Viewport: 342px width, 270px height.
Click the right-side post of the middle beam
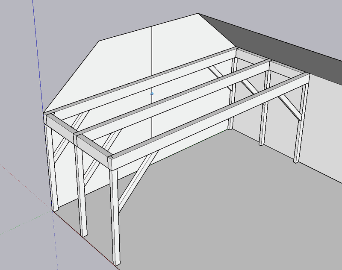coord(265,108)
